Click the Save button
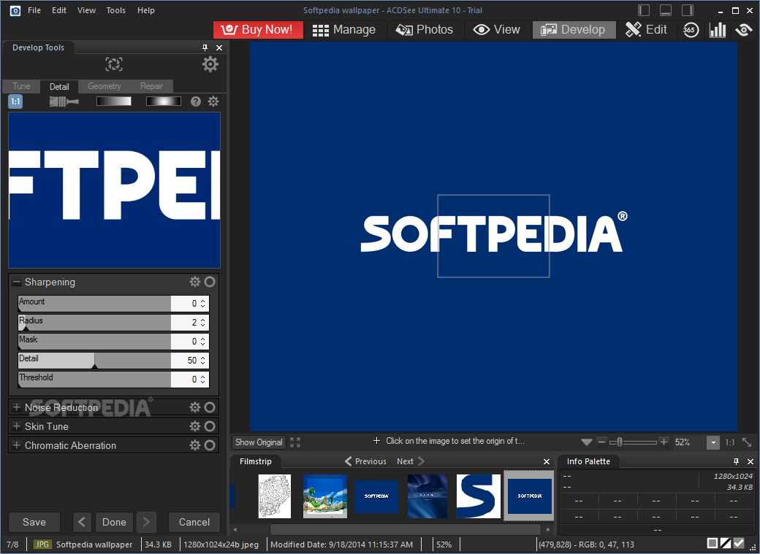The height and width of the screenshot is (554, 760). point(34,522)
